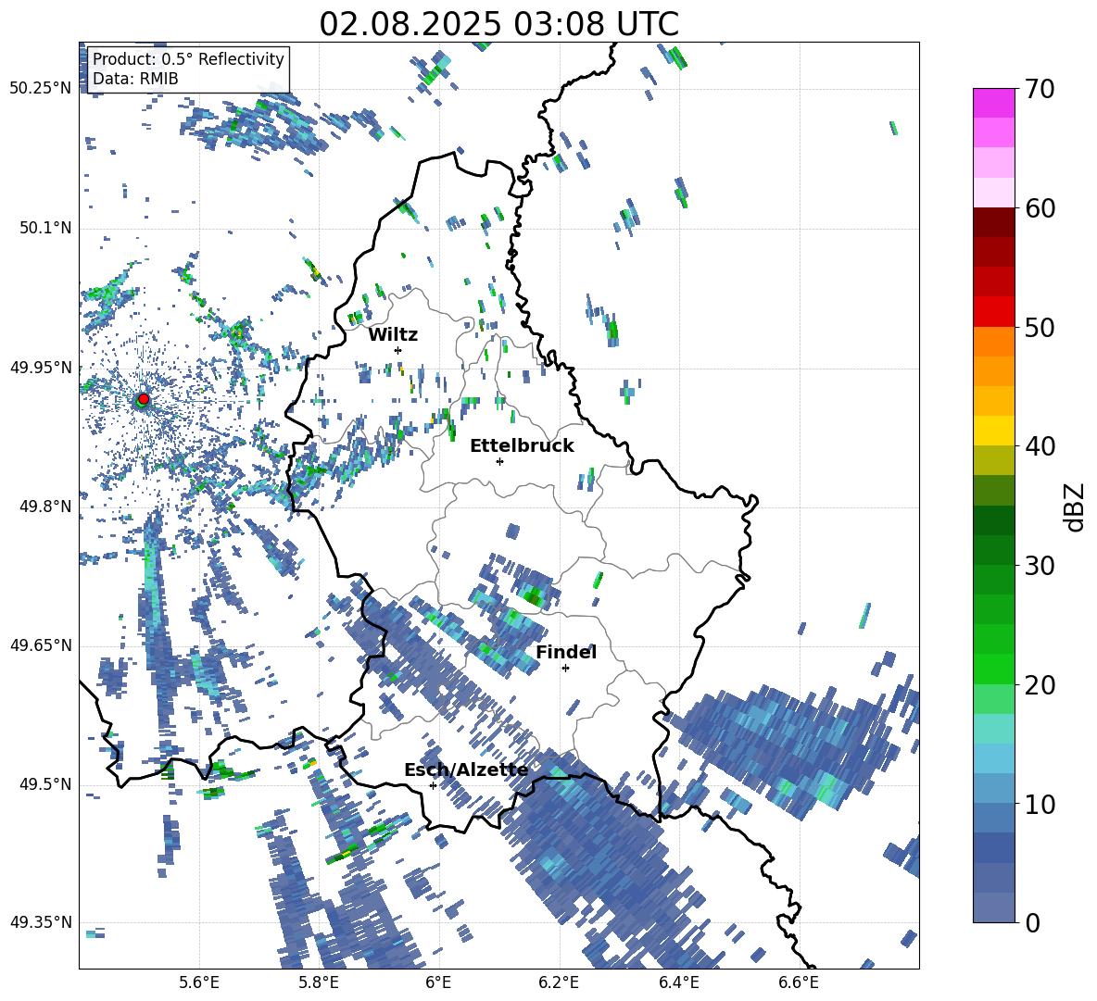The image size is (1097, 1001).
Task: Click the Findel location cross marker
Action: [x=565, y=669]
